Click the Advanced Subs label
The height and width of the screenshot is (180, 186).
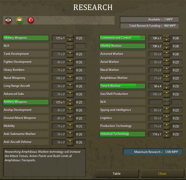[x=14, y=94]
